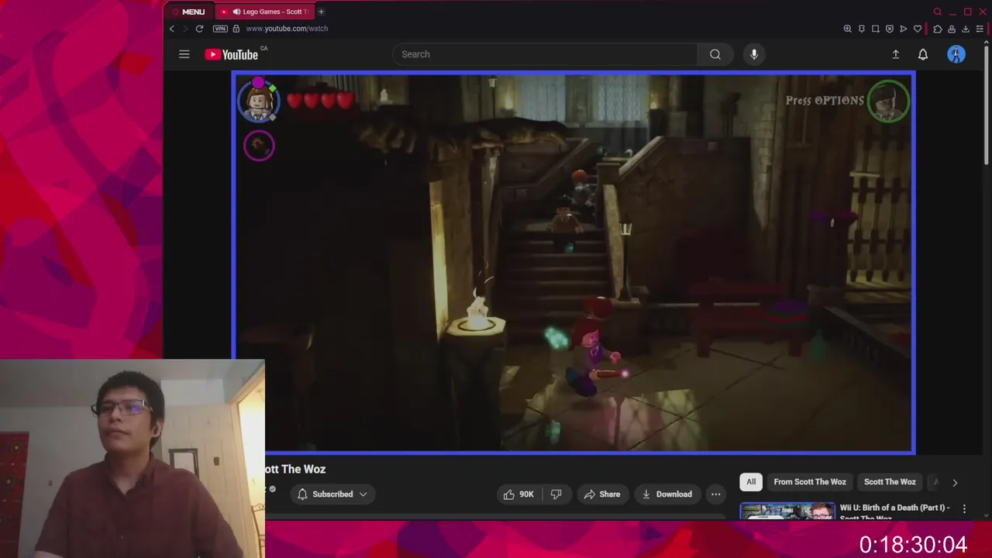
Task: Click the browser tab search icon
Action: coord(937,12)
